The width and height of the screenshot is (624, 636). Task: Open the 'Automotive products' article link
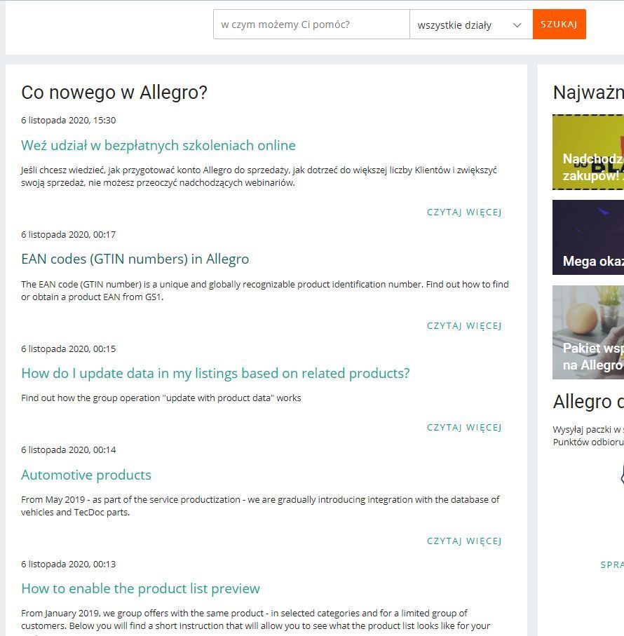86,475
